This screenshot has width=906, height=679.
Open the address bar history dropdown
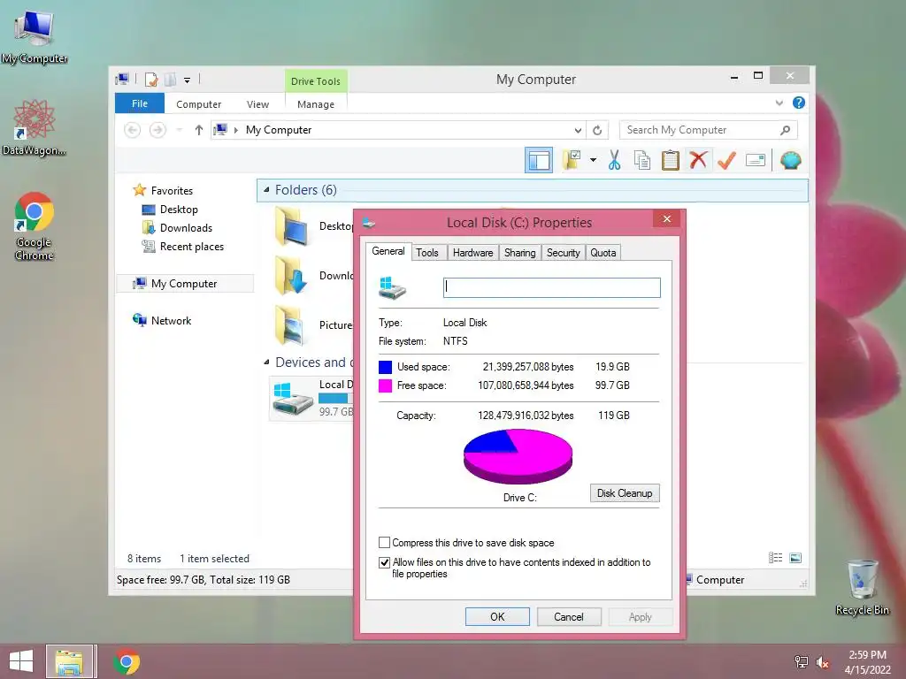(578, 131)
